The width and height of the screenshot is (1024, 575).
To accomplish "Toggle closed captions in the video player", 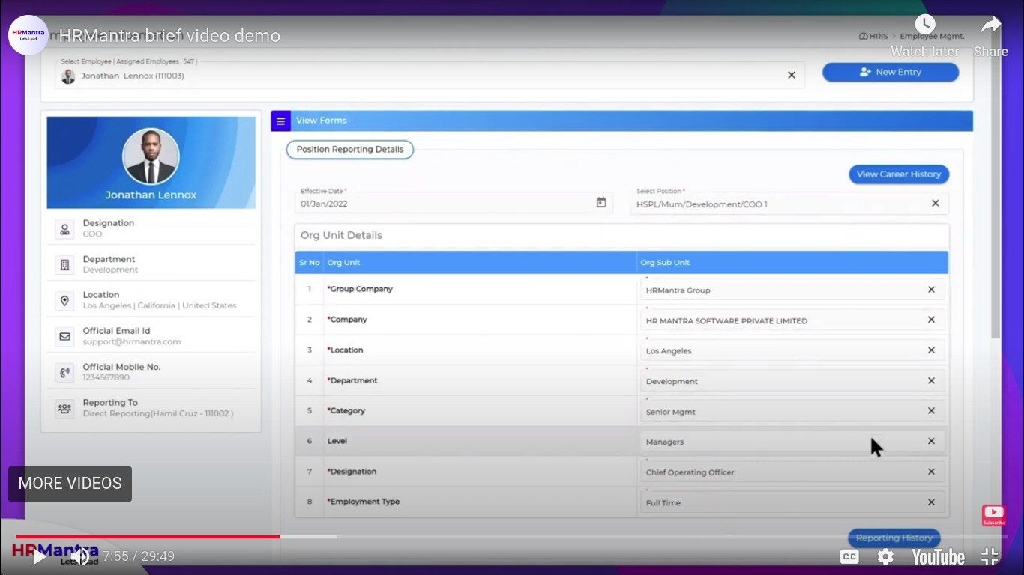I will 849,556.
